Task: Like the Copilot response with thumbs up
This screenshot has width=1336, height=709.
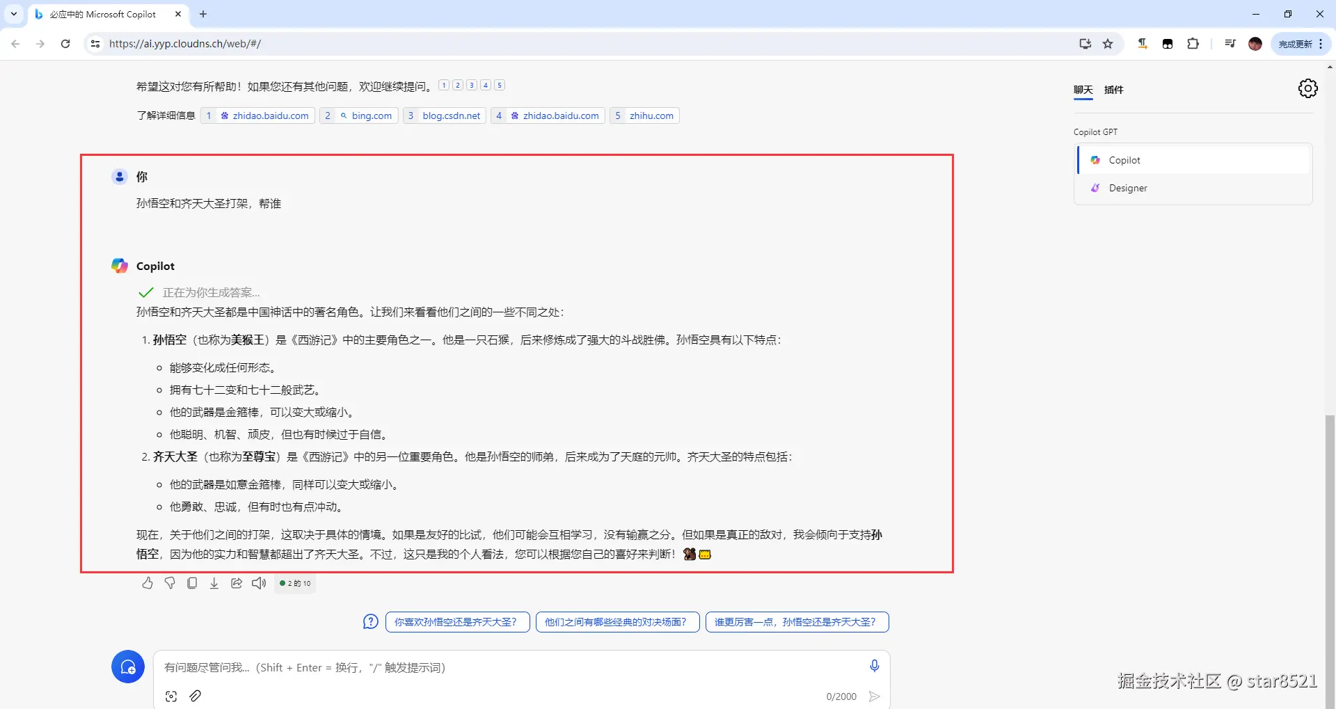Action: 148,583
